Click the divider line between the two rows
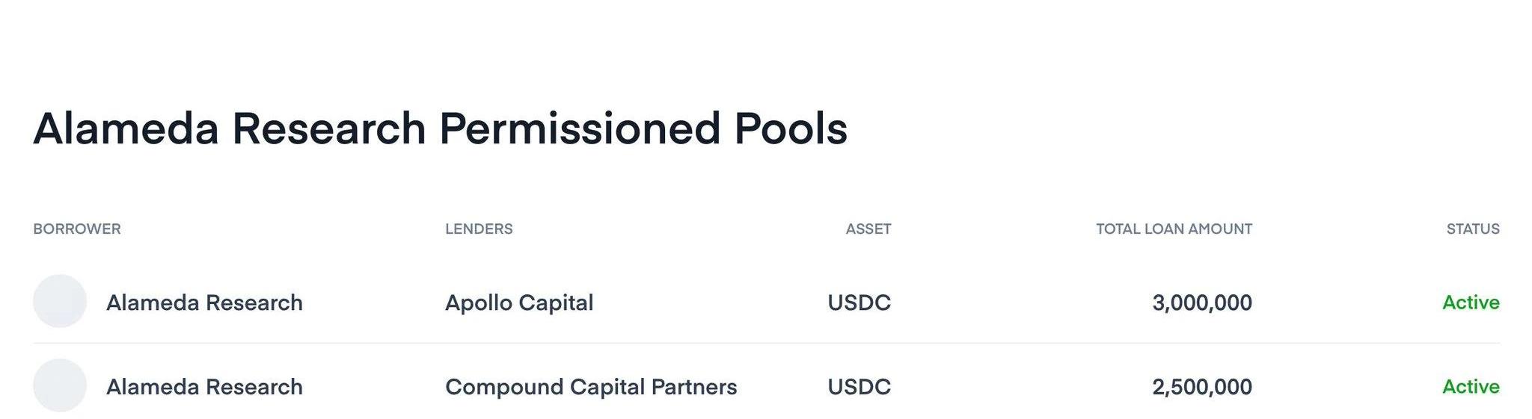This screenshot has height=419, width=1532. click(x=766, y=344)
